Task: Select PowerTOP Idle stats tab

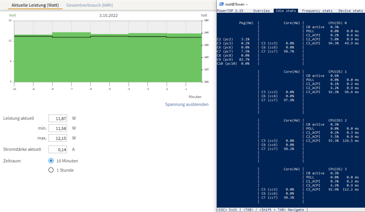Action: (286, 11)
